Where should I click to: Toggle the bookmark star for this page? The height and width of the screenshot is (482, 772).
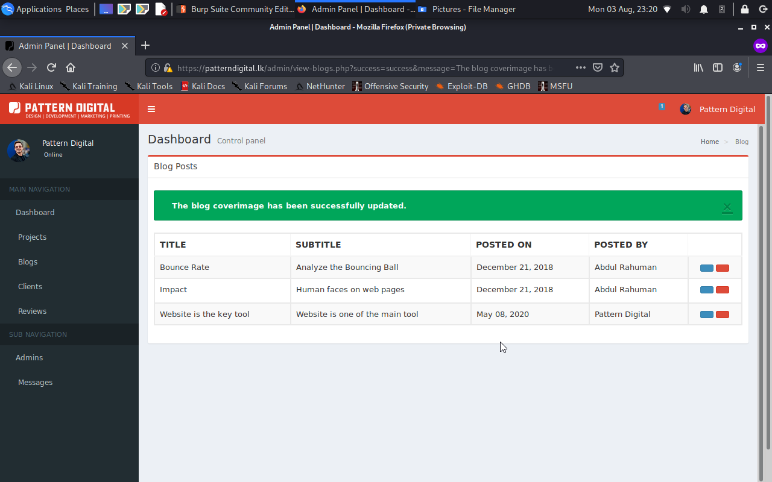coord(614,67)
